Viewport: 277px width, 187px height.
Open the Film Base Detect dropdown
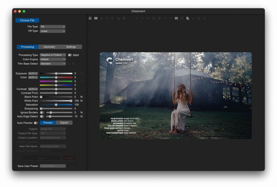[53, 64]
